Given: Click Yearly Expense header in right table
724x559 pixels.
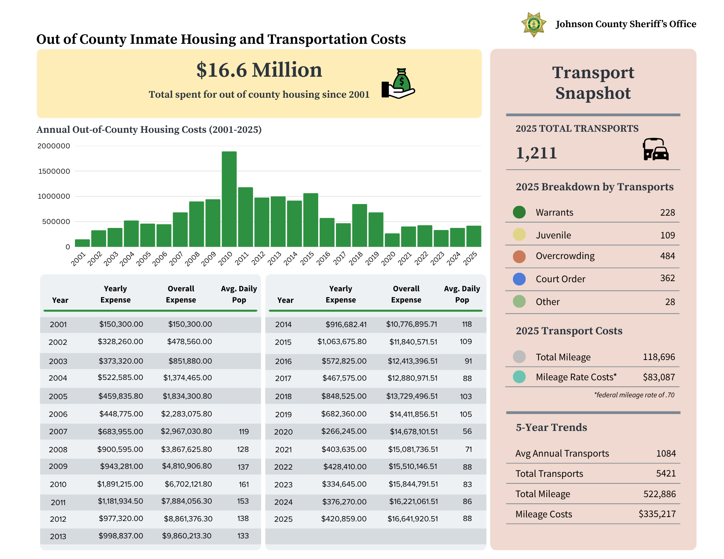Looking at the screenshot, I should click(x=341, y=294).
